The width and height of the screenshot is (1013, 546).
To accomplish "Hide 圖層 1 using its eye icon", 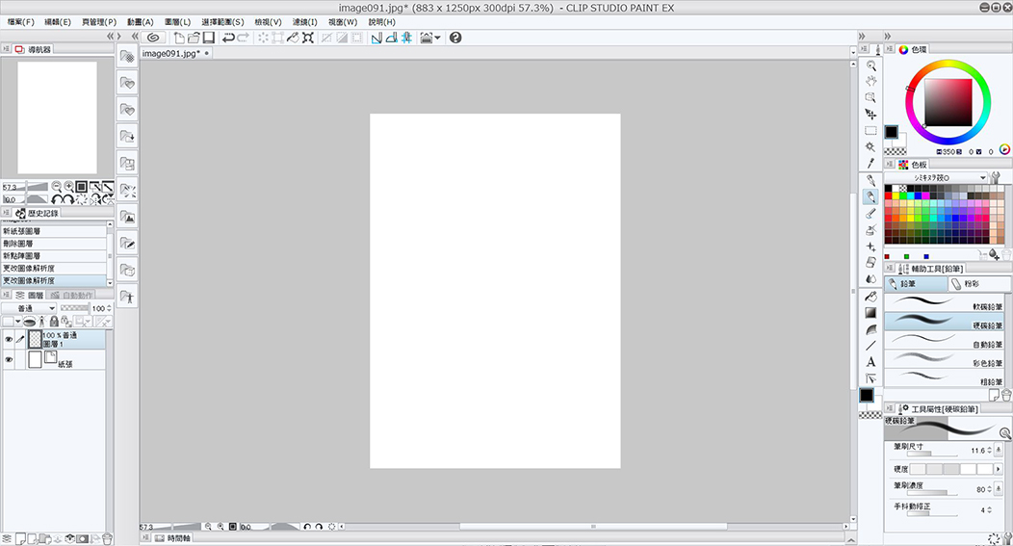I will click(x=9, y=339).
